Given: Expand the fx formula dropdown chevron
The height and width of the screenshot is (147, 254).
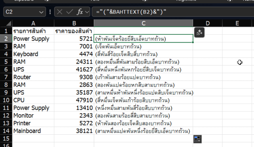Looking at the screenshot, I should coord(87,12).
